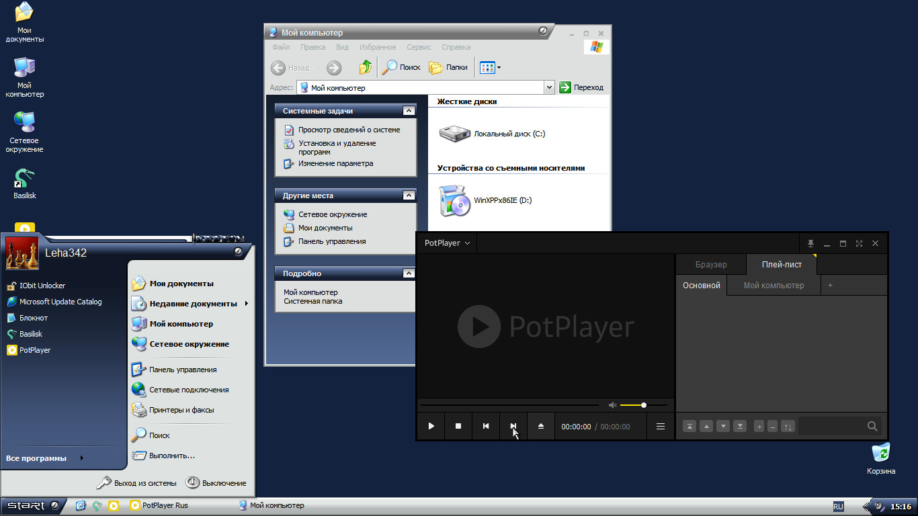This screenshot has height=516, width=918.
Task: Start playback in PotPlayer
Action: (431, 426)
